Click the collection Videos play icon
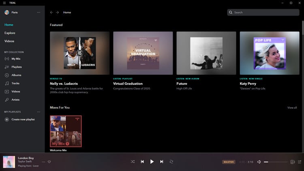The image size is (304, 171). click(7, 92)
